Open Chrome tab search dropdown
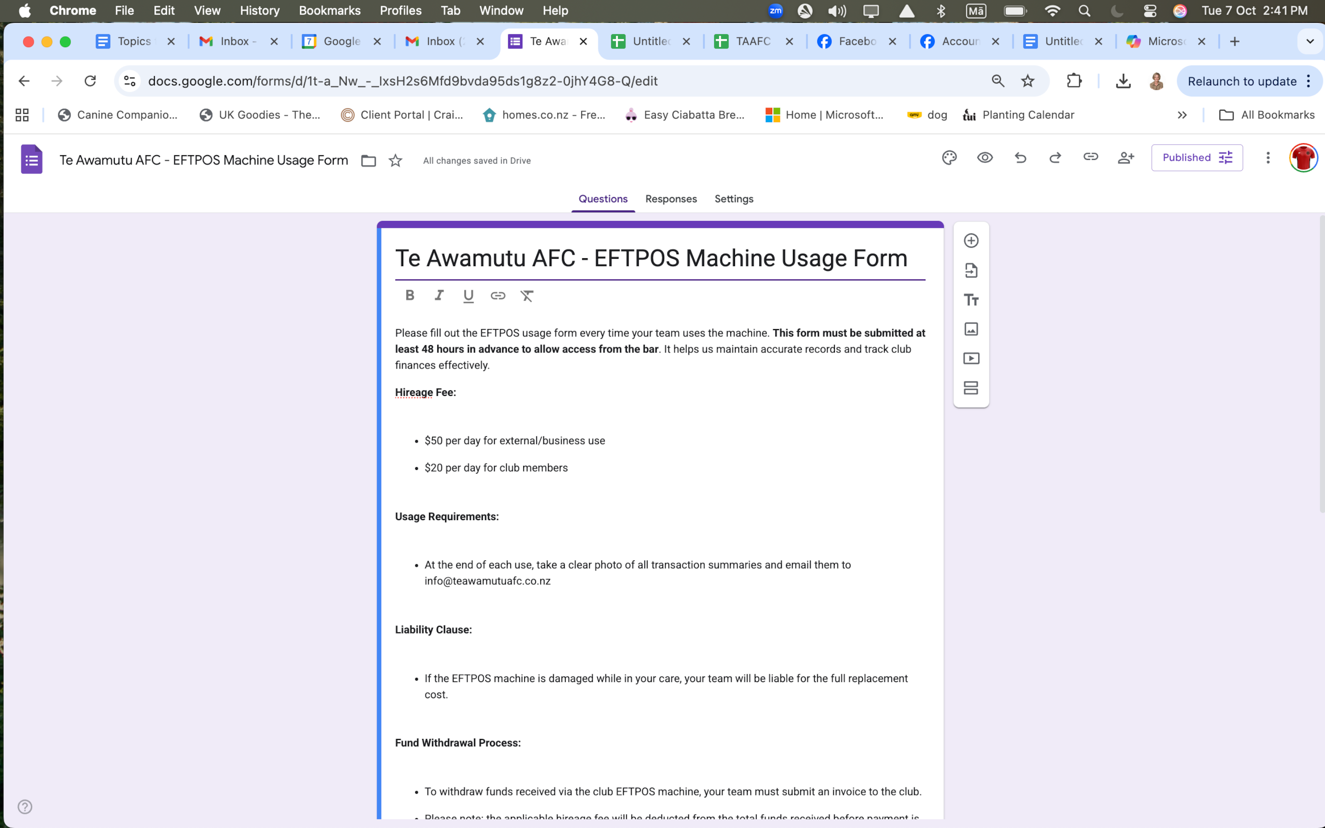This screenshot has height=828, width=1325. [1309, 41]
